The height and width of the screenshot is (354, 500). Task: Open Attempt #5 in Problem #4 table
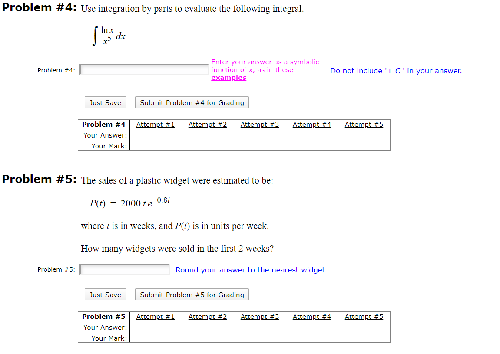tap(364, 124)
